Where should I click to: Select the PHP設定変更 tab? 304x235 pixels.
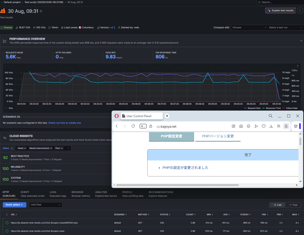click(172, 136)
